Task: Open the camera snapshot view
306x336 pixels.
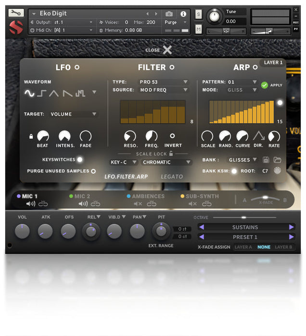Action: click(169, 14)
